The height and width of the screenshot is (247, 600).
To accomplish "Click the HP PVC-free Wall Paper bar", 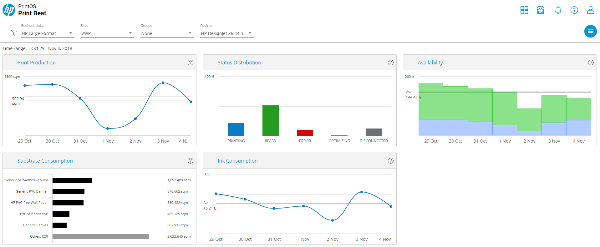I will [x=68, y=203].
